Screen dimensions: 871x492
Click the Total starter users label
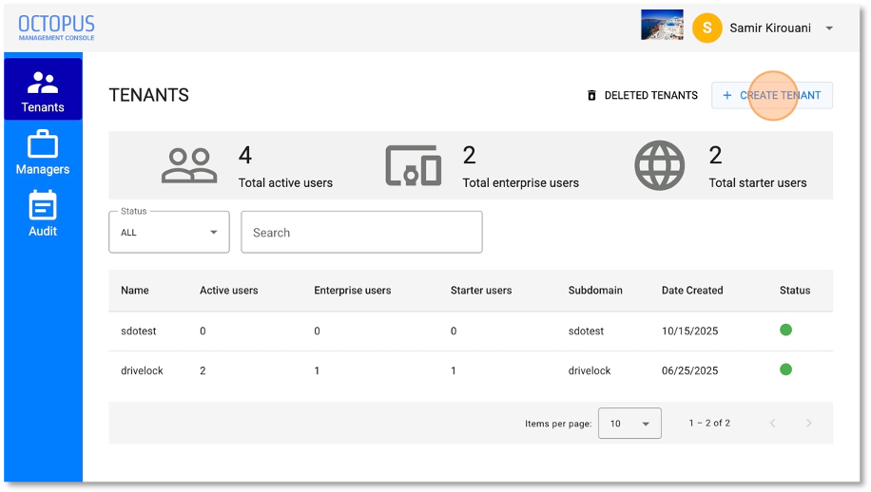pyautogui.click(x=758, y=183)
